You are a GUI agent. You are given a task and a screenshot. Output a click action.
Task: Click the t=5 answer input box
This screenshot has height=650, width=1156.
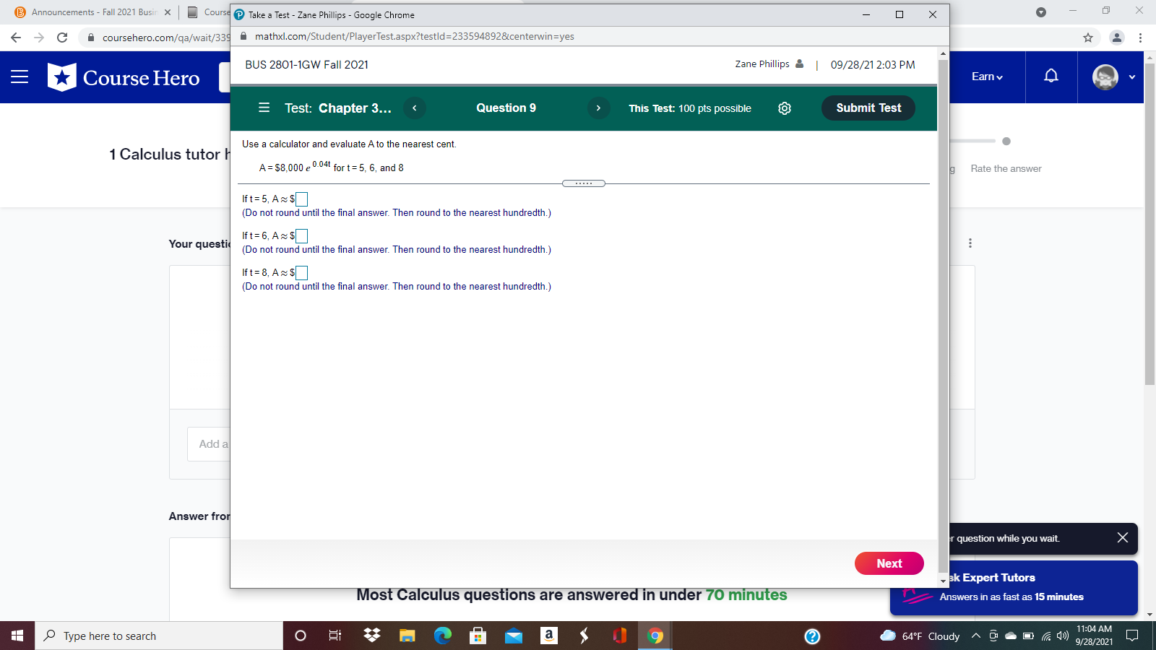click(301, 199)
